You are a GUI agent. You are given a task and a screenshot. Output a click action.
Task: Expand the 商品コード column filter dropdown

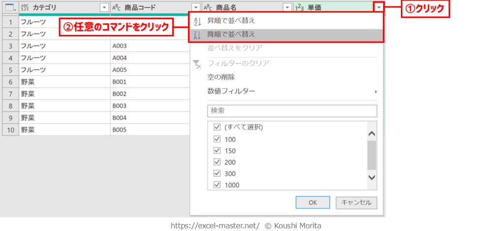pyautogui.click(x=196, y=7)
